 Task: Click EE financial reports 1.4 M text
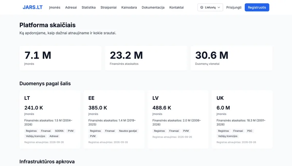coord(112,122)
